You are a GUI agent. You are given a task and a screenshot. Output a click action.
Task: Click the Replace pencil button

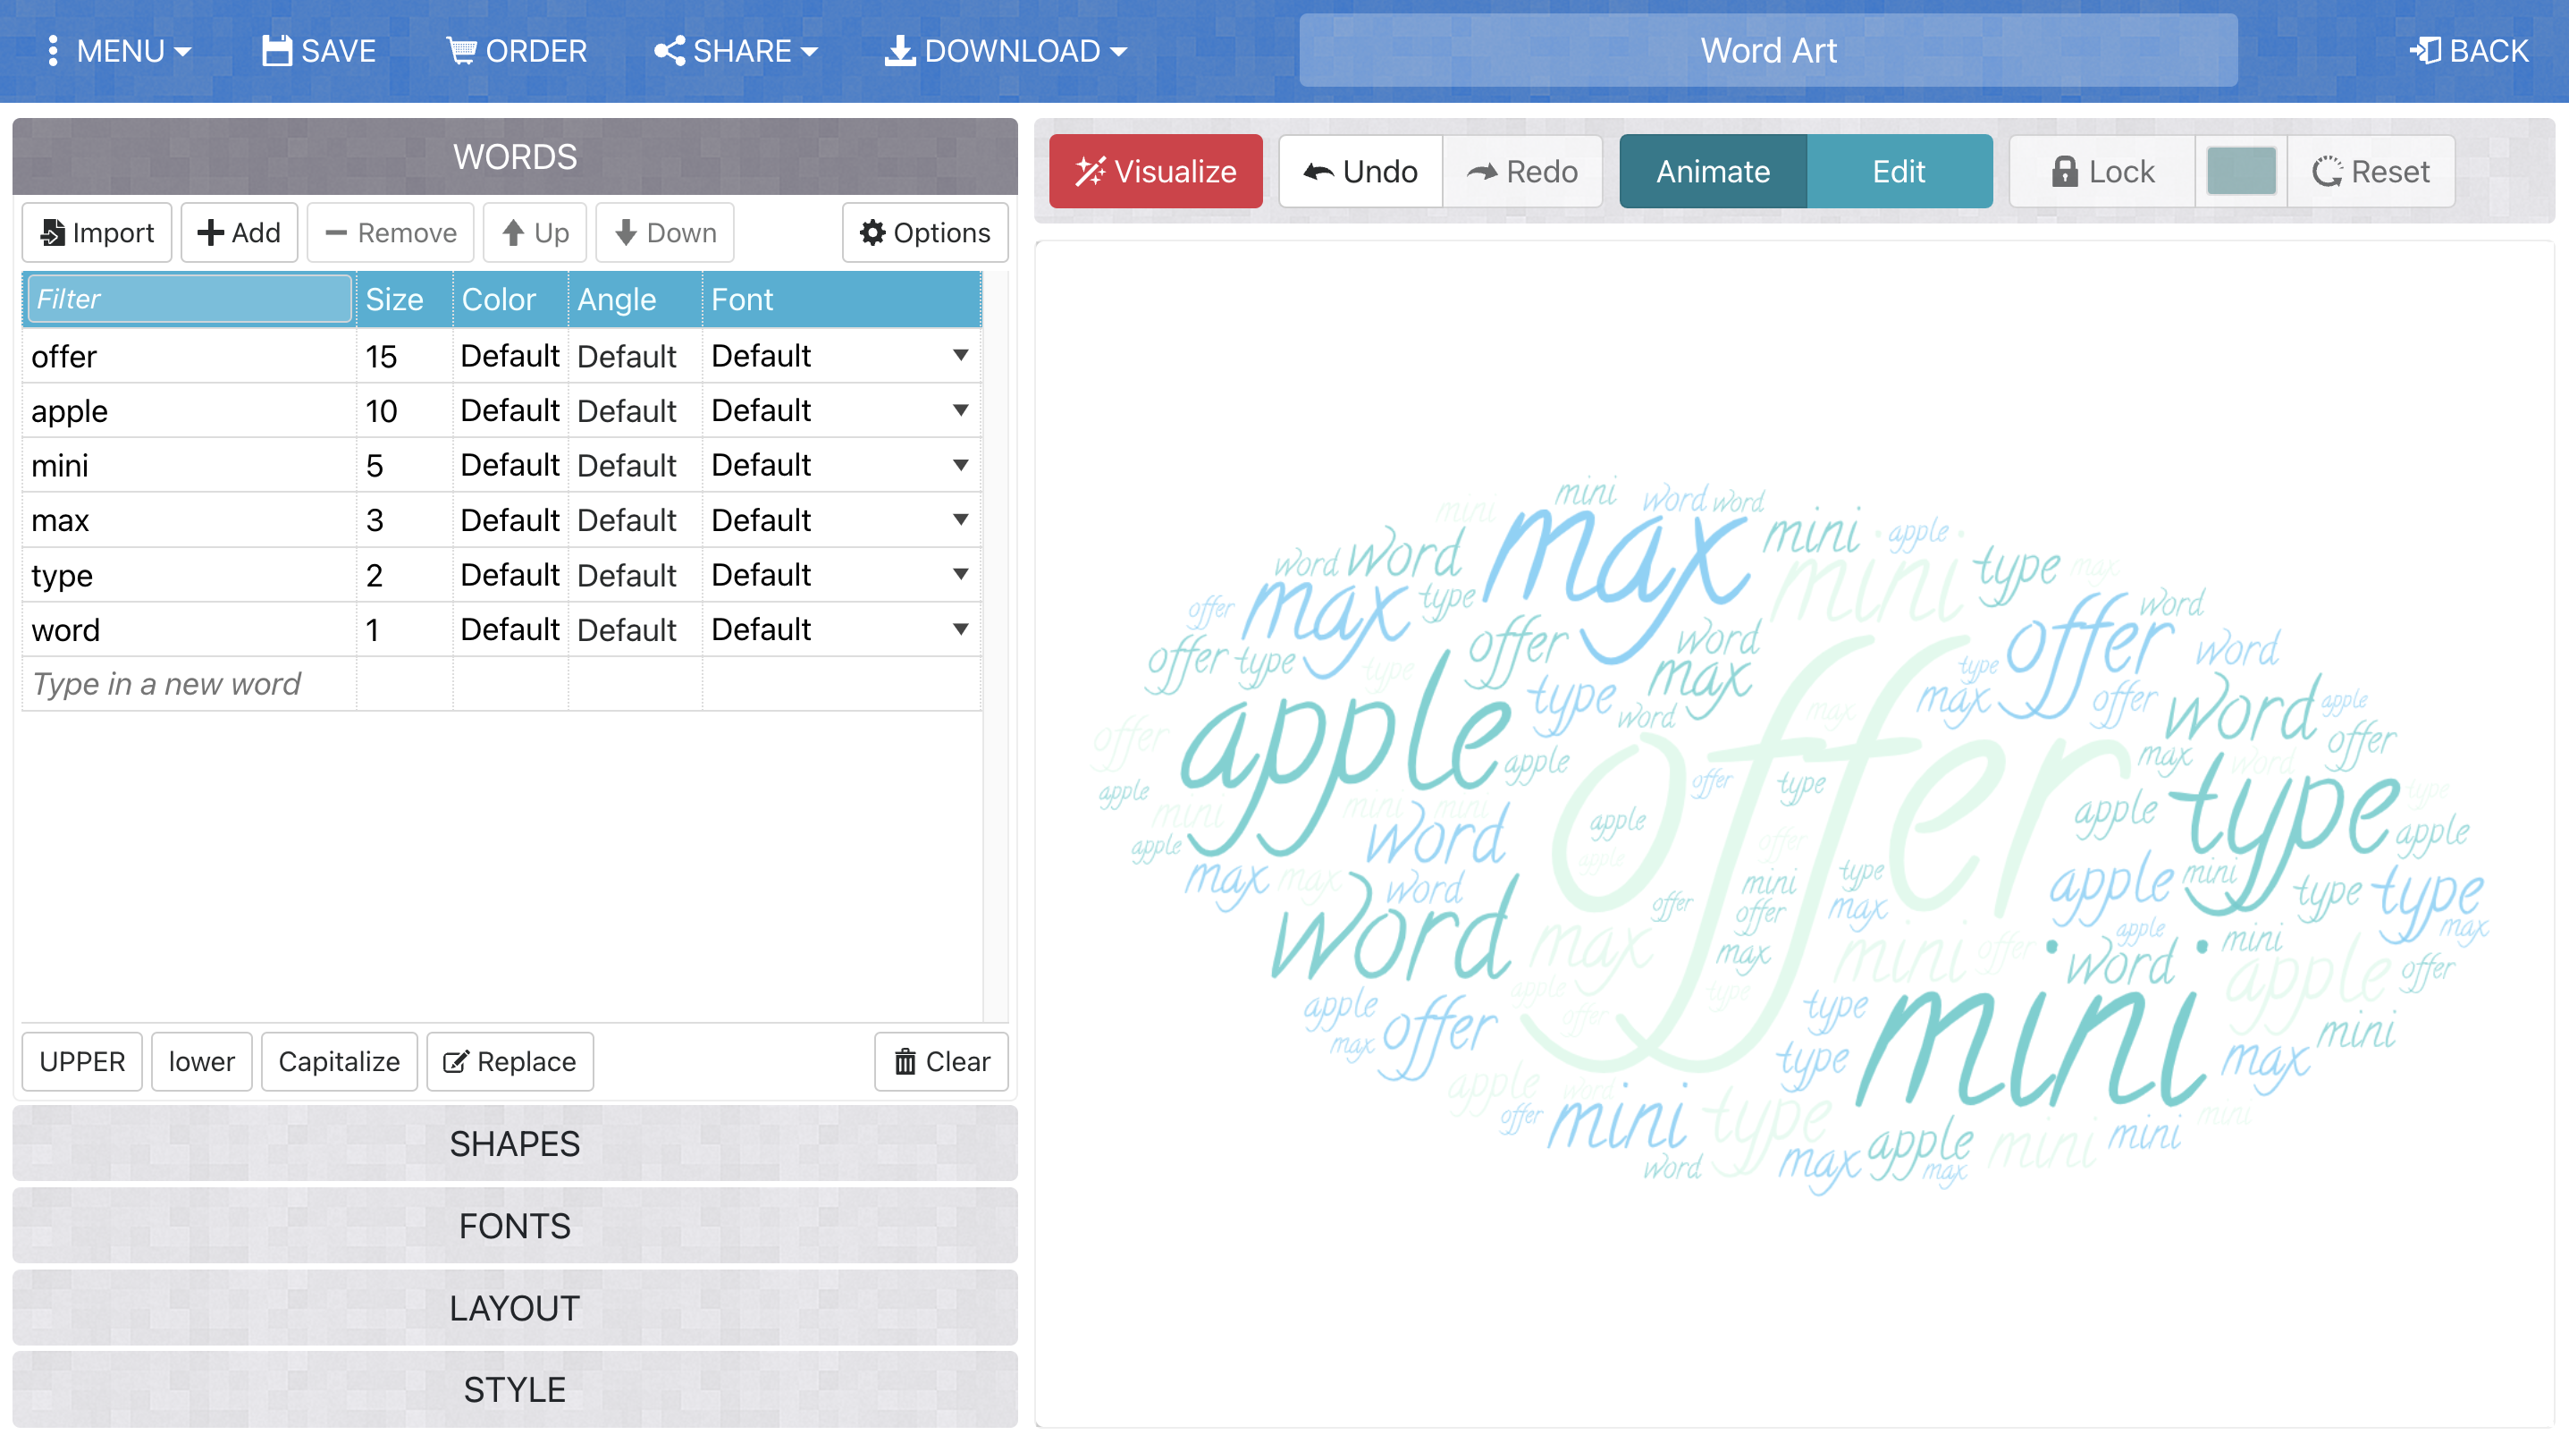[x=510, y=1061]
